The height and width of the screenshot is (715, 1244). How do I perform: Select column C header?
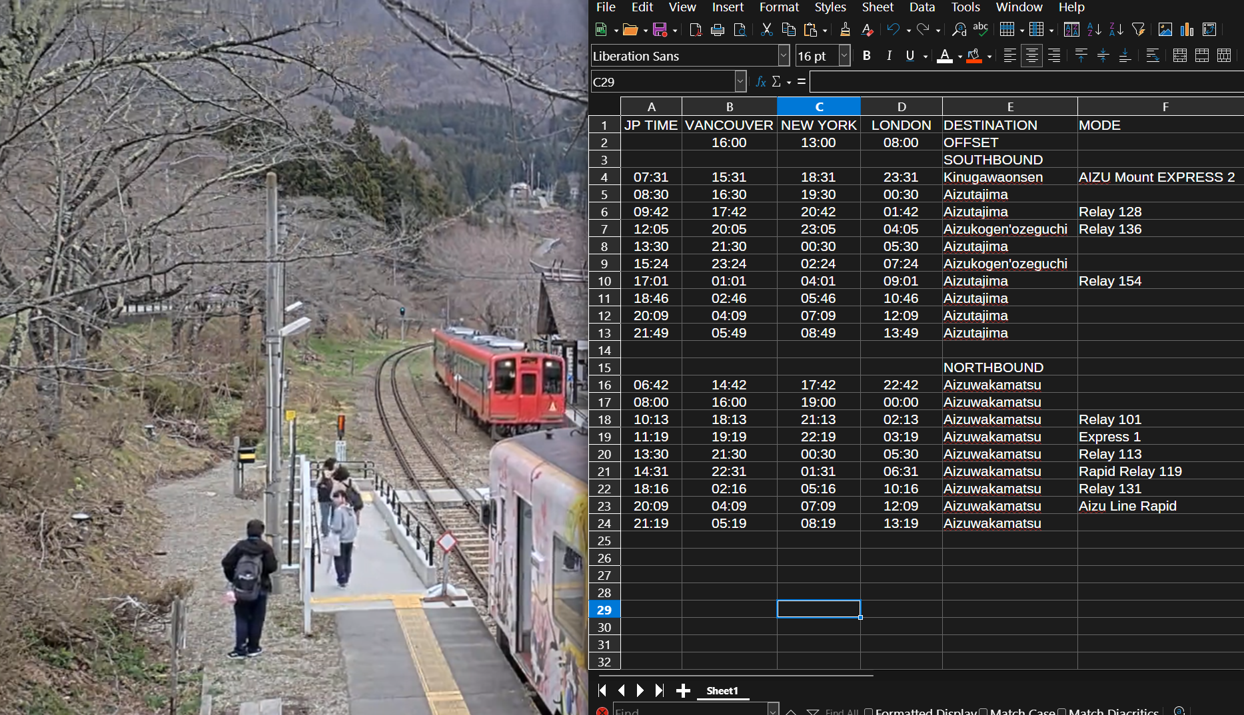click(x=819, y=107)
